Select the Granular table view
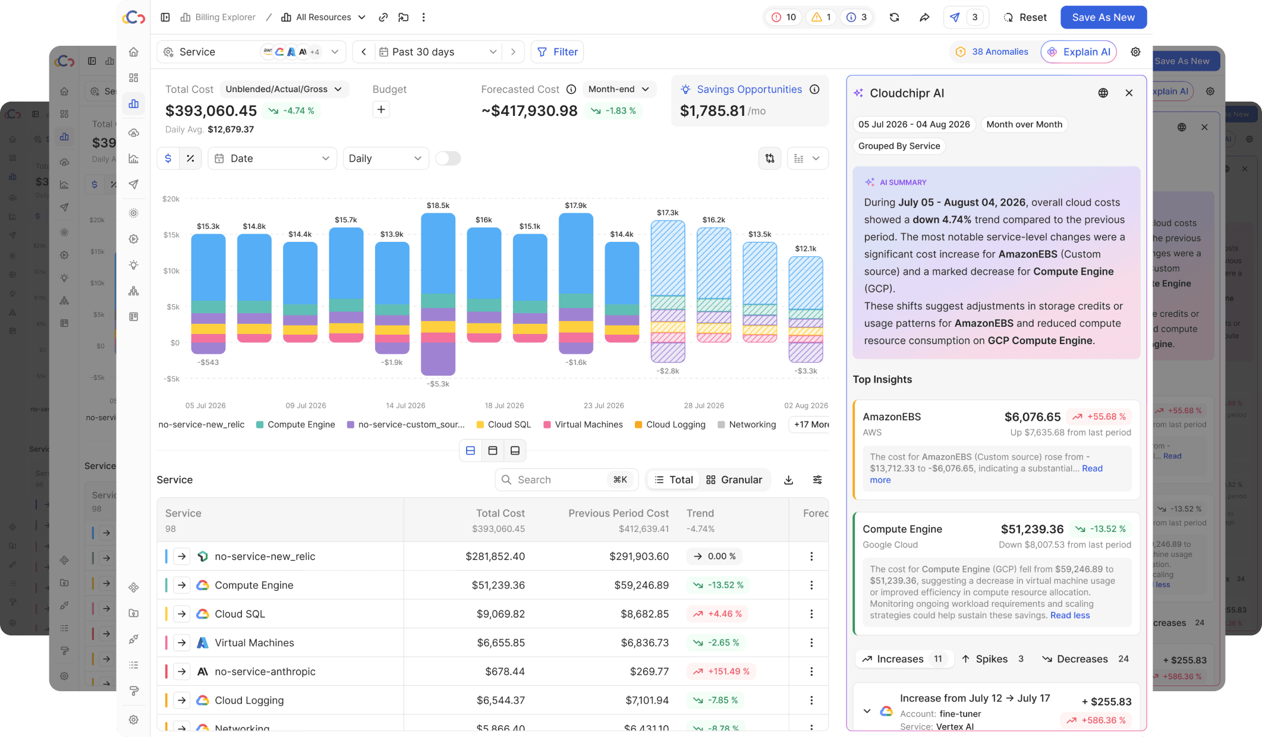1262x737 pixels. click(734, 480)
